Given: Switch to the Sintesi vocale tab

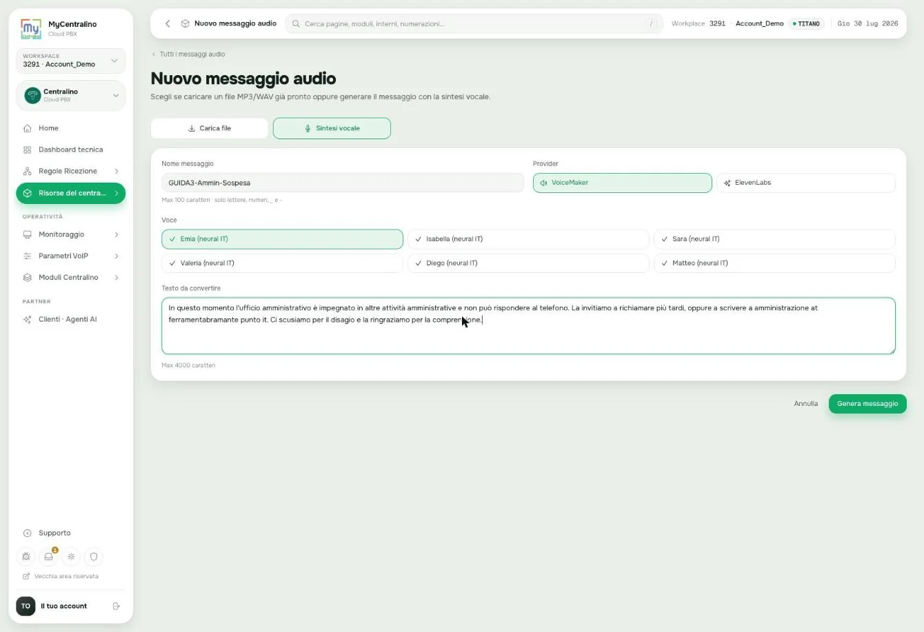Looking at the screenshot, I should [x=332, y=128].
